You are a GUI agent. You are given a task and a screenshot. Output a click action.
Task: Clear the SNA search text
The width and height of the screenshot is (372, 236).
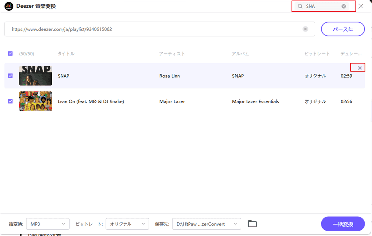tap(344, 6)
